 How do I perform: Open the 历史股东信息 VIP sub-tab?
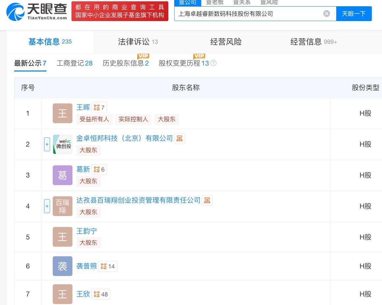125,63
